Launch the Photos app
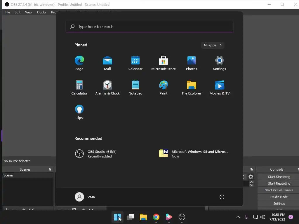Screen dimensions: 299x224 pos(192,63)
